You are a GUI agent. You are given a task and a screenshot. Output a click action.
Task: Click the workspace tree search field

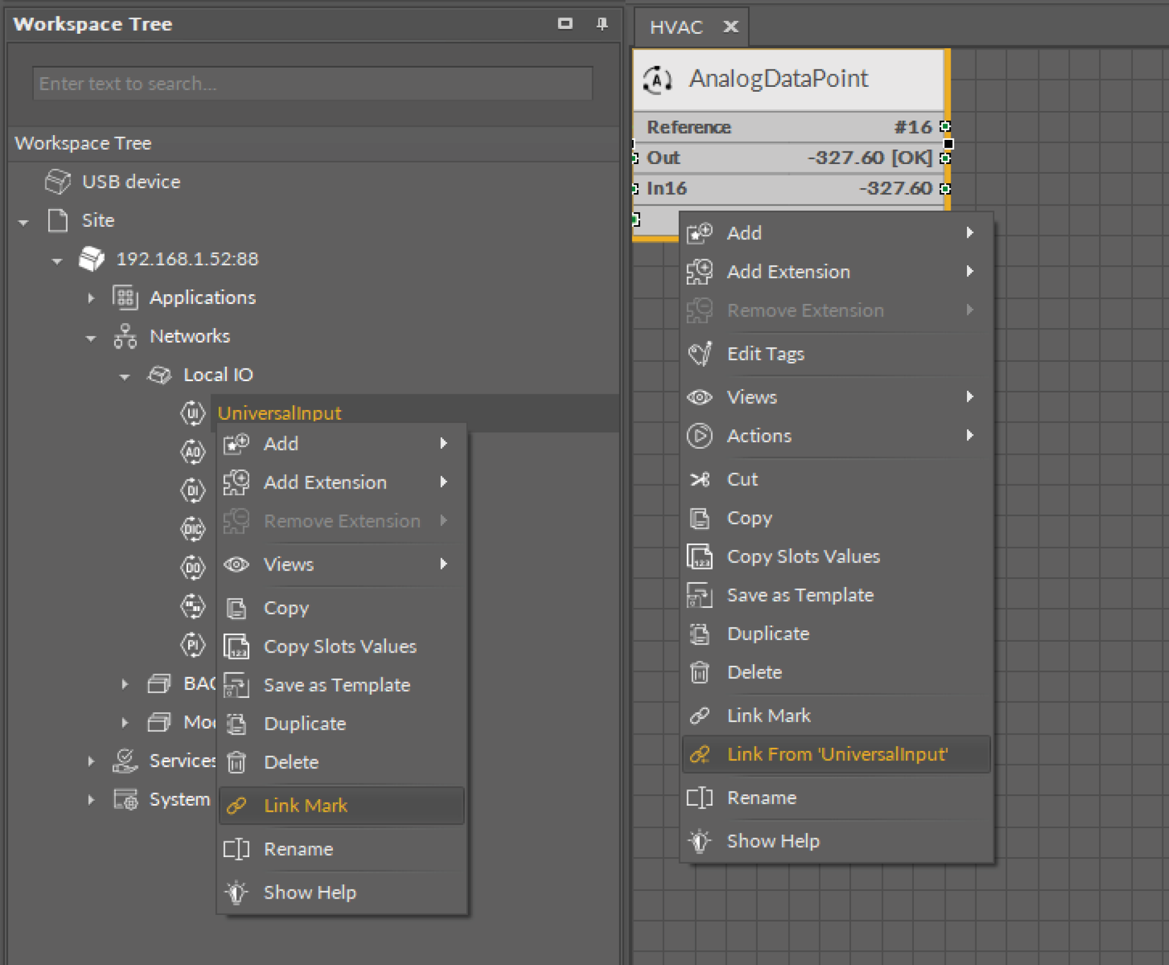pyautogui.click(x=312, y=83)
